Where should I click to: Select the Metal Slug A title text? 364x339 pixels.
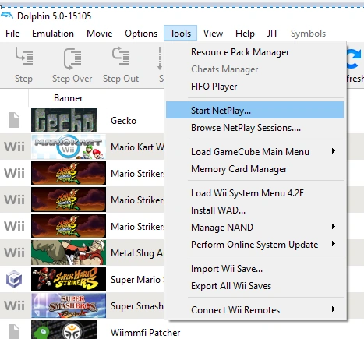tap(137, 253)
